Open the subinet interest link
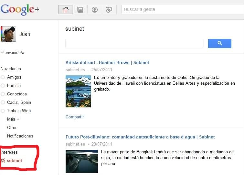244x175 pixels. (15, 160)
